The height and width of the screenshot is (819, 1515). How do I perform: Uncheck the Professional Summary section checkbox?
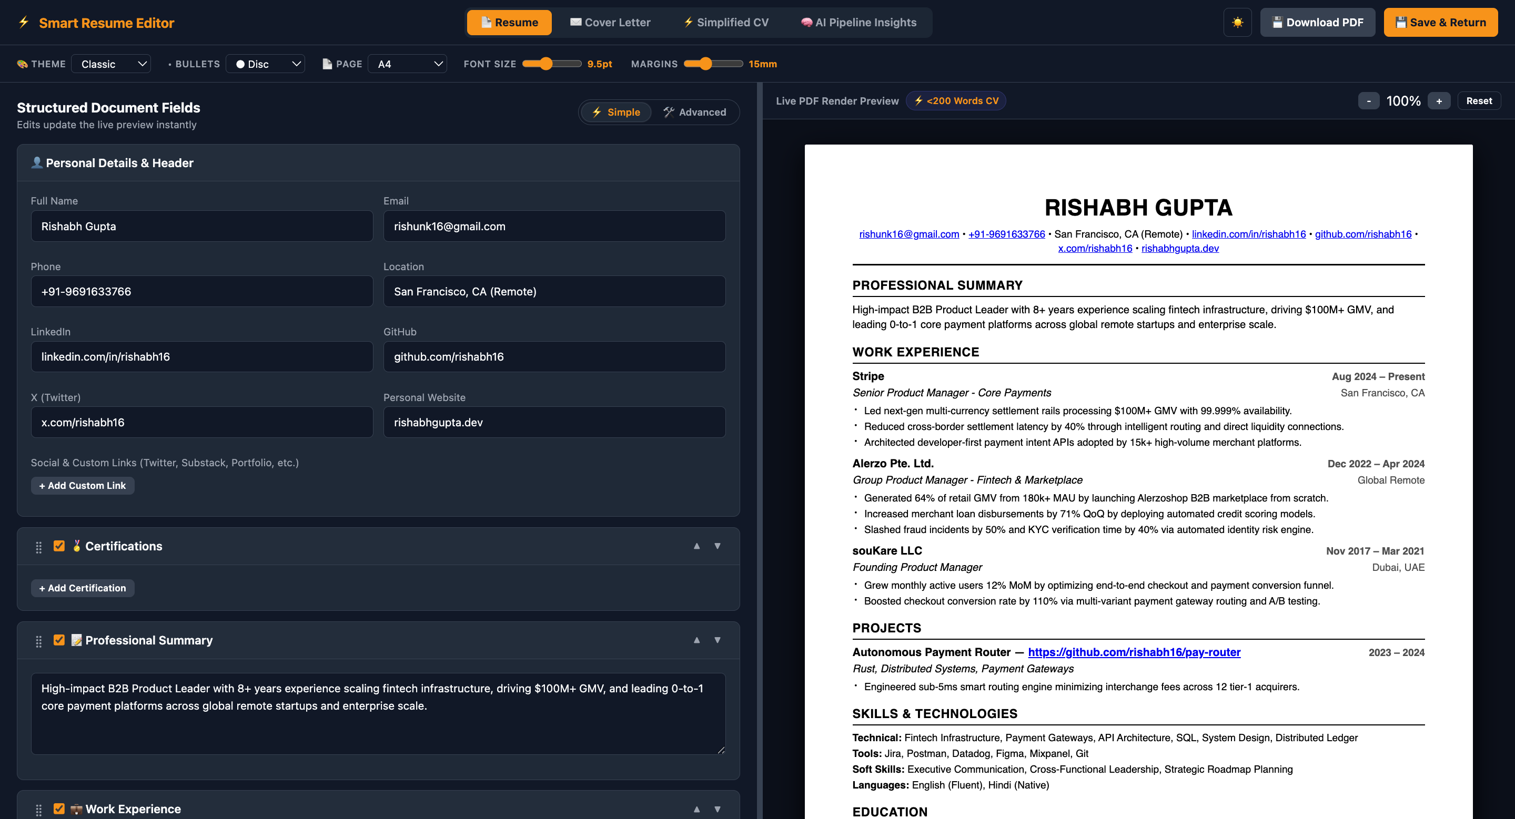tap(59, 640)
